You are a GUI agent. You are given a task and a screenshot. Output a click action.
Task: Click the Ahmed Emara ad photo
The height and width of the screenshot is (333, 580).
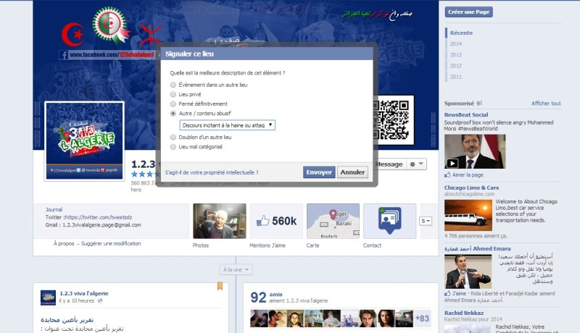[x=468, y=271]
